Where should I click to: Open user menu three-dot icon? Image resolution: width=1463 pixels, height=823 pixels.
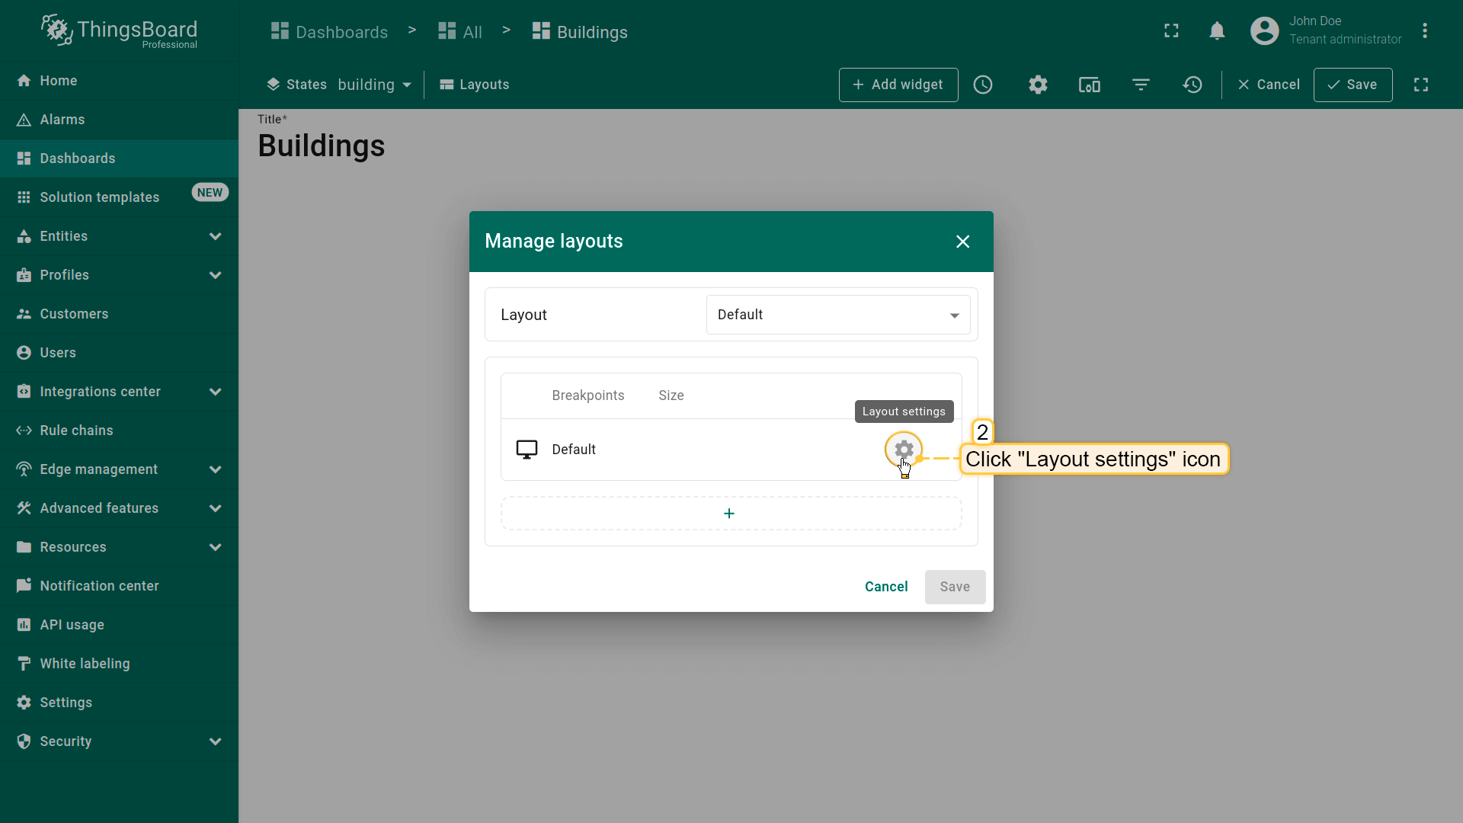click(1424, 30)
